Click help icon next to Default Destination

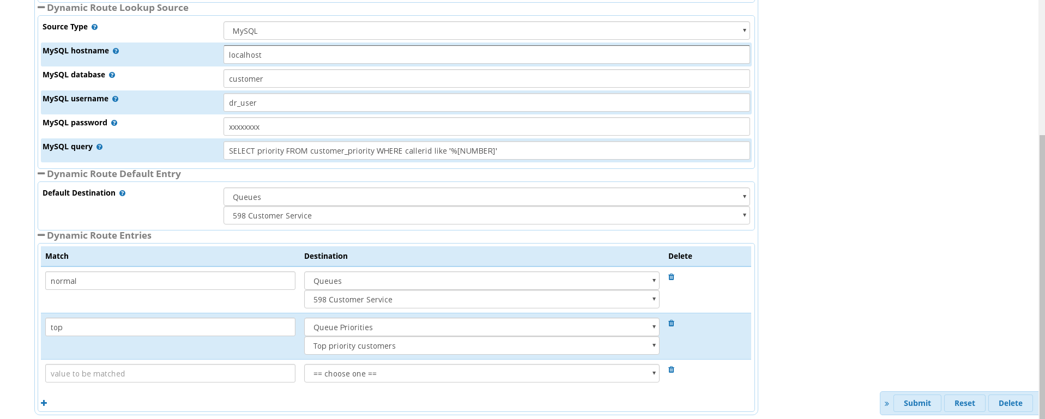122,193
